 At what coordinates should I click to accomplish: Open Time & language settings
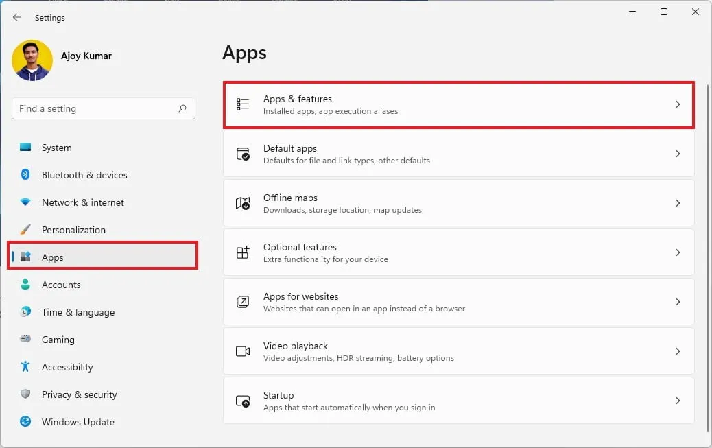[x=78, y=312]
